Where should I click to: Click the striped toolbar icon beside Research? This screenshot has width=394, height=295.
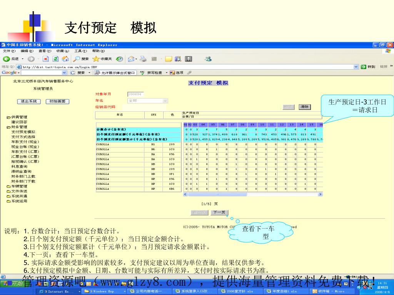point(189,59)
